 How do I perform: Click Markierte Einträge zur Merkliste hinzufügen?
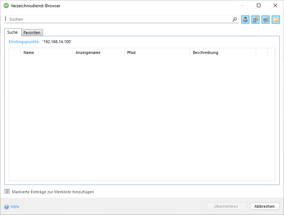tap(53, 192)
